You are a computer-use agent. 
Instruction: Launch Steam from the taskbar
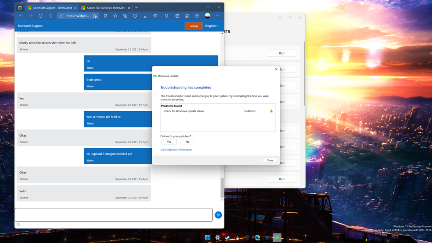click(x=227, y=237)
